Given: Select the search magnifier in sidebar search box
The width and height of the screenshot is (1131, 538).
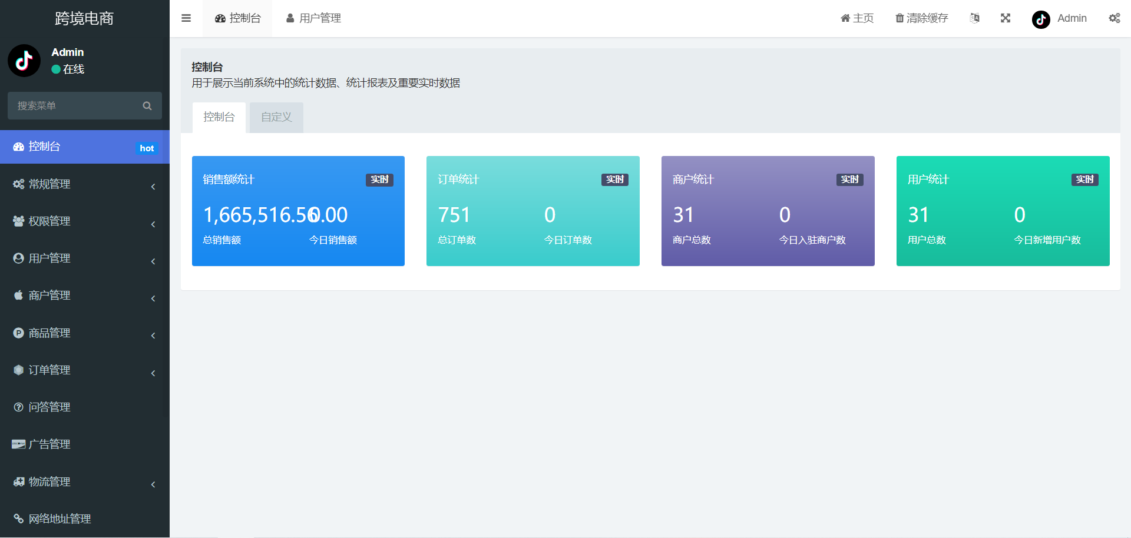Looking at the screenshot, I should click(147, 105).
